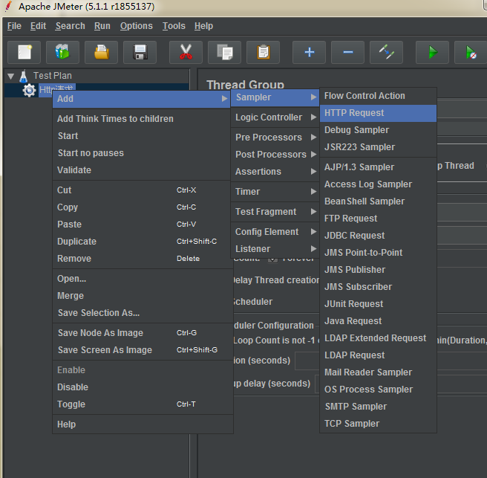Click the Open file folder icon

pyautogui.click(x=101, y=52)
